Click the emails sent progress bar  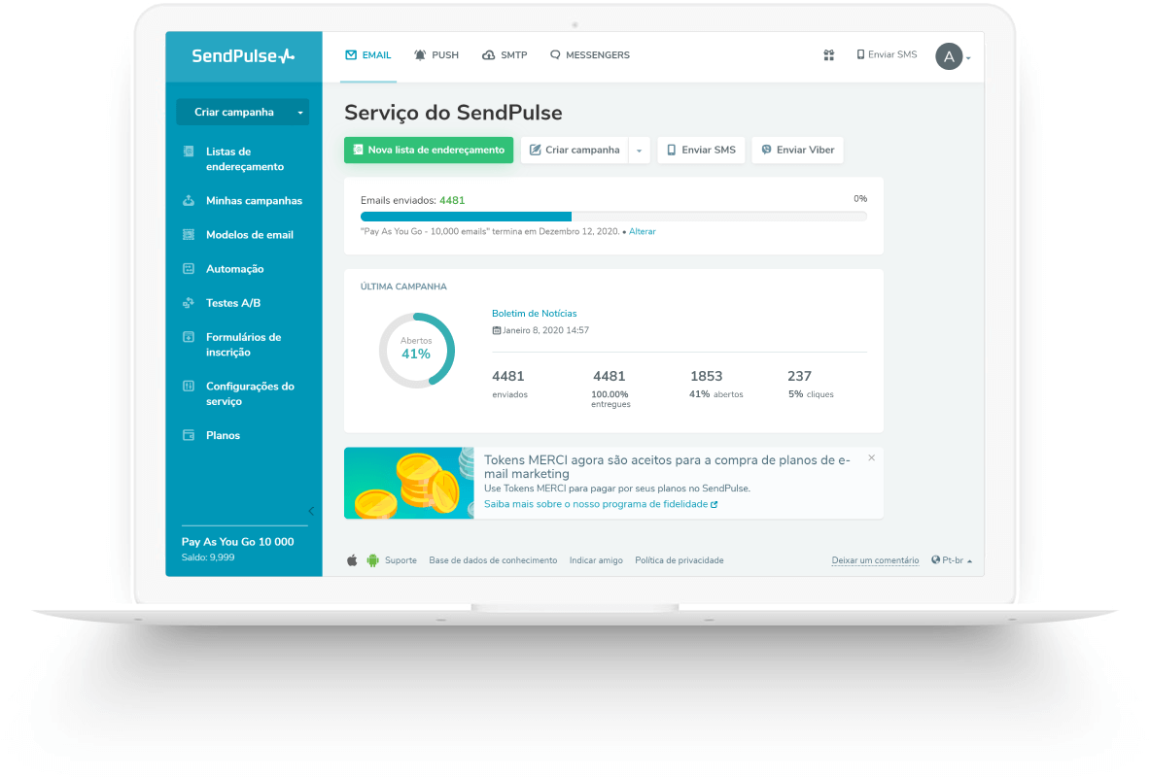click(x=613, y=217)
